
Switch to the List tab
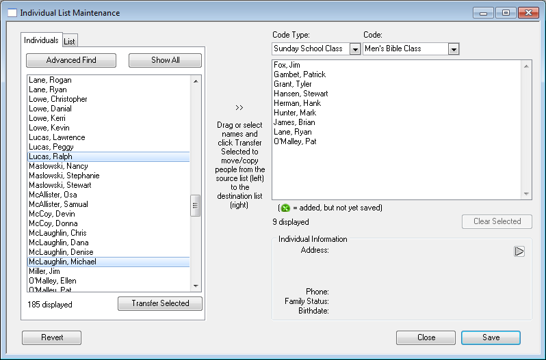(x=70, y=42)
